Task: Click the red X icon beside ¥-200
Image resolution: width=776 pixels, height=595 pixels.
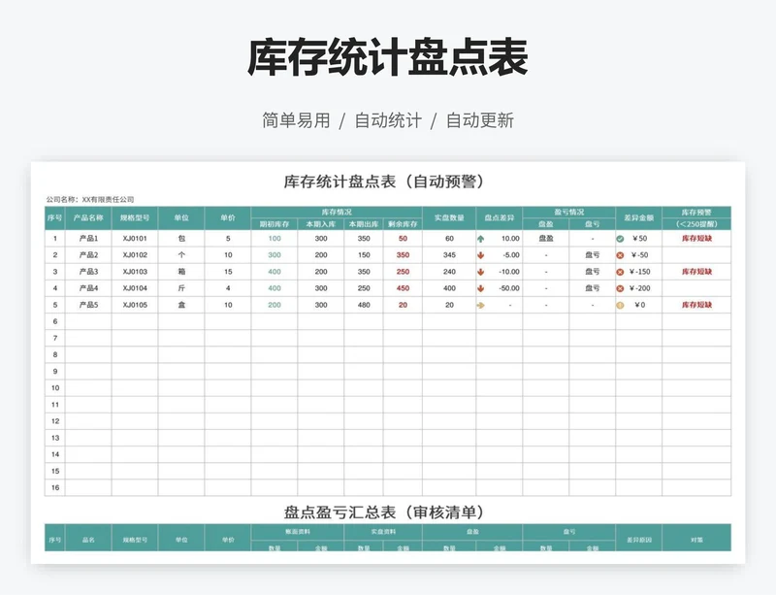Action: [621, 288]
